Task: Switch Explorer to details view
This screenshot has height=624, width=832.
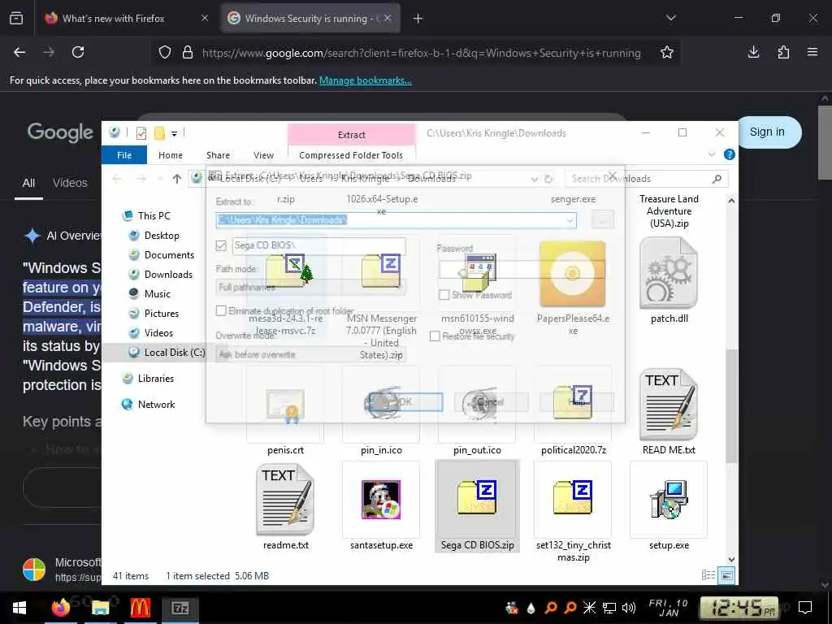Action: pos(708,575)
